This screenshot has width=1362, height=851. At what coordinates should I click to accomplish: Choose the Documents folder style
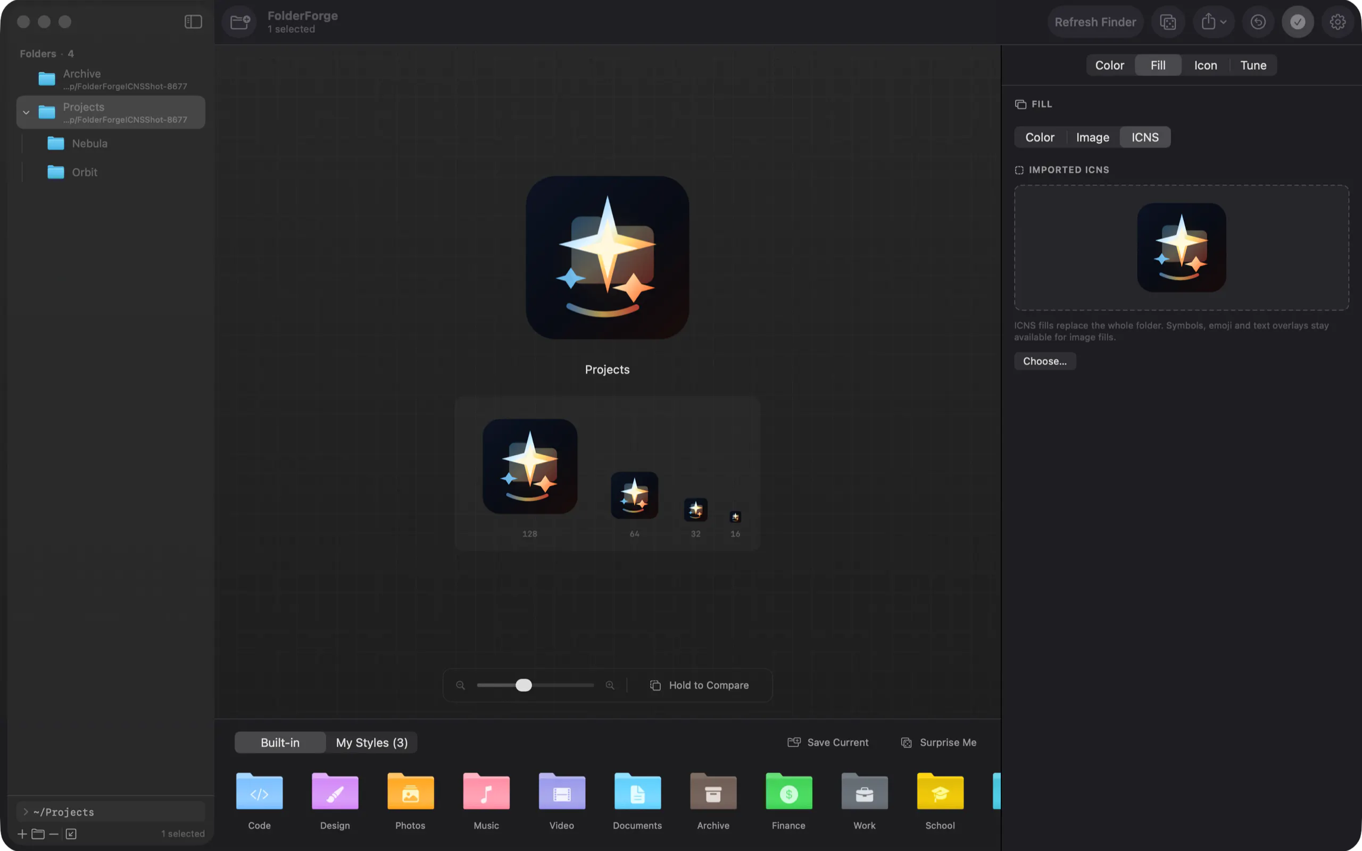coord(637,801)
